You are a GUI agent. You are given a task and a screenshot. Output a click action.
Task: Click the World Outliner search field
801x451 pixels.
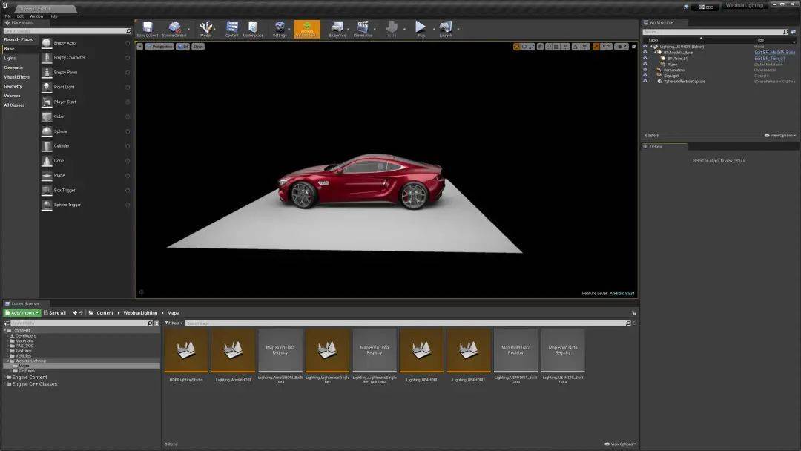pos(713,32)
